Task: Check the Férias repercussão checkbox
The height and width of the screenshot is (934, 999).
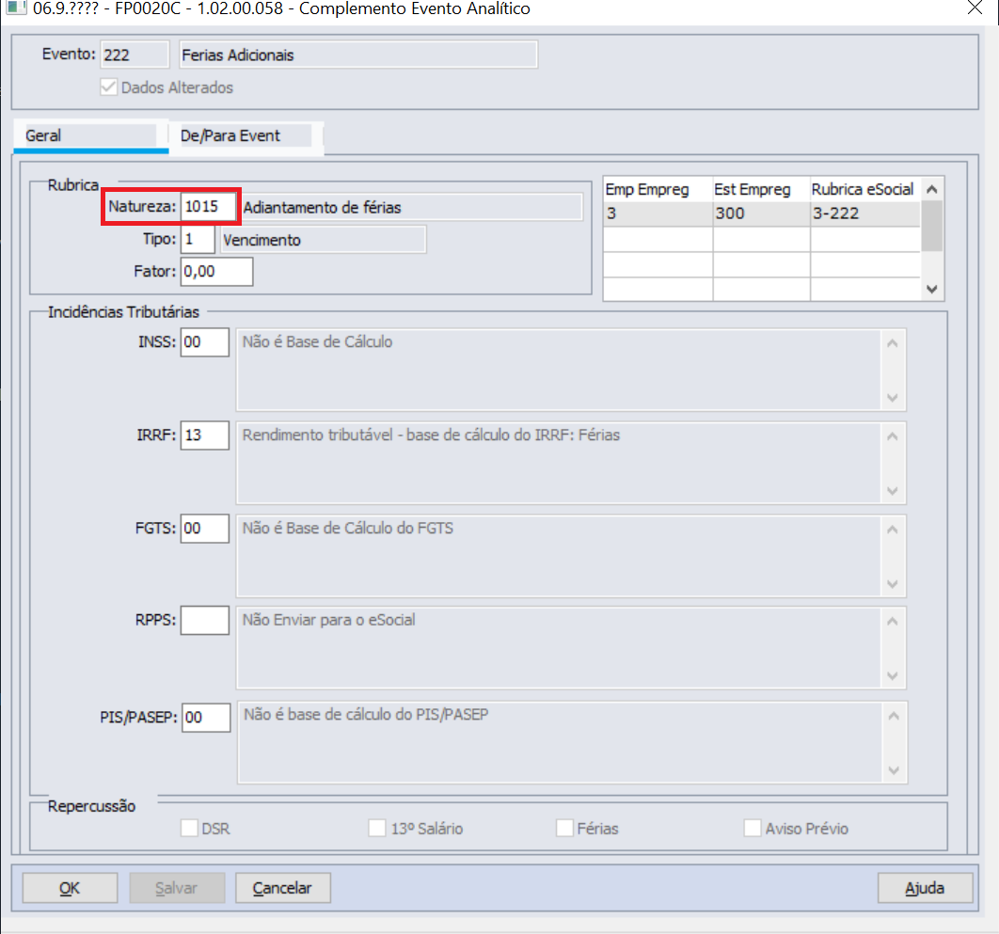Action: click(x=564, y=829)
